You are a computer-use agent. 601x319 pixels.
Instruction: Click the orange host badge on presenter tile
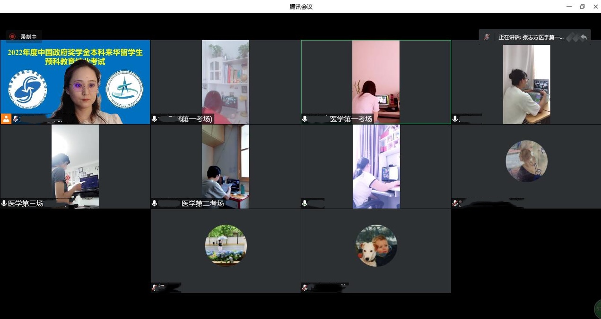click(6, 119)
